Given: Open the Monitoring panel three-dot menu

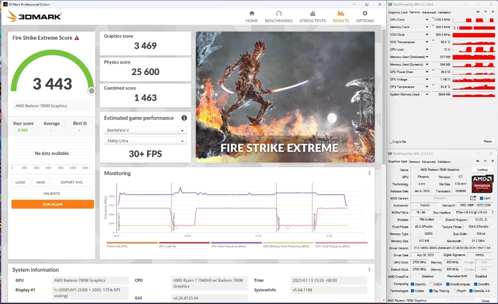Looking at the screenshot, I should pos(369,173).
